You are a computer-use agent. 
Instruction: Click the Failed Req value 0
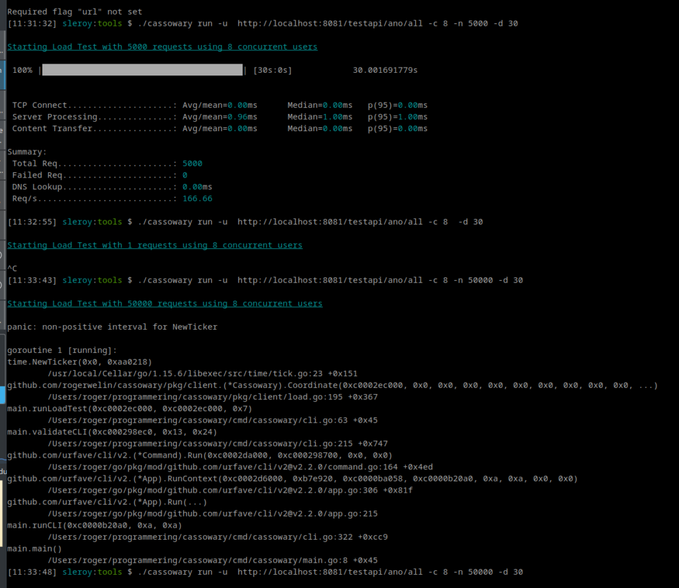pyautogui.click(x=184, y=175)
